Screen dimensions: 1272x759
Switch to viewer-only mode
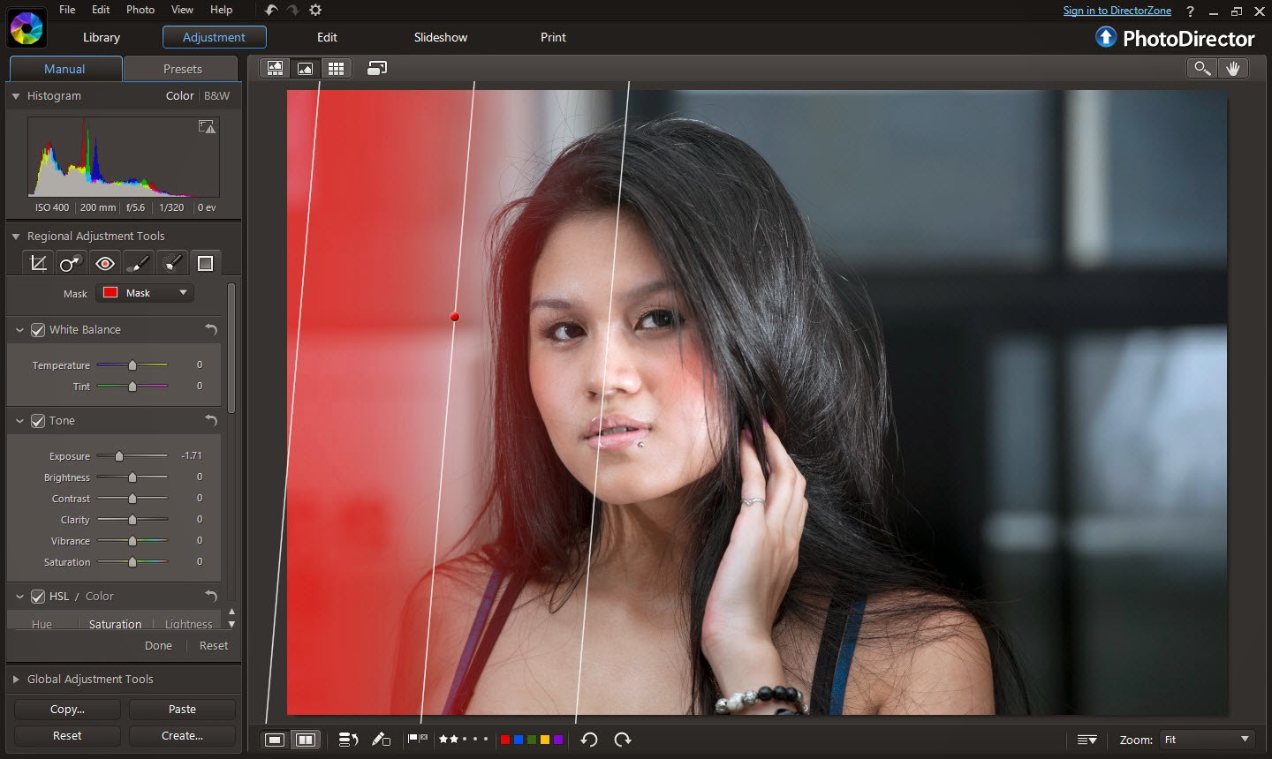click(x=306, y=68)
